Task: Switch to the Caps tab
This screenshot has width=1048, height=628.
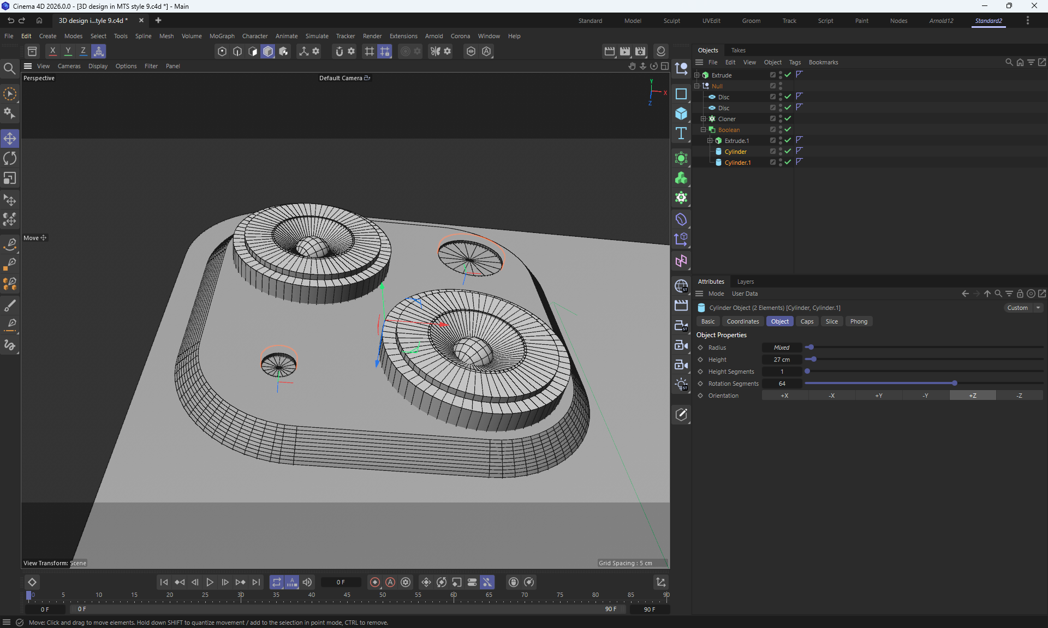Action: (807, 321)
